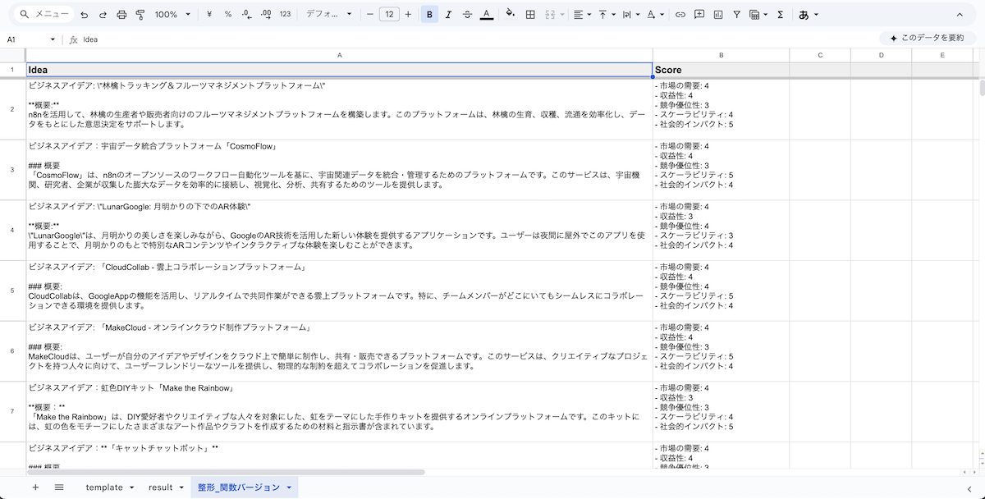The height and width of the screenshot is (499, 985).
Task: Click the insert comment icon
Action: (x=699, y=14)
